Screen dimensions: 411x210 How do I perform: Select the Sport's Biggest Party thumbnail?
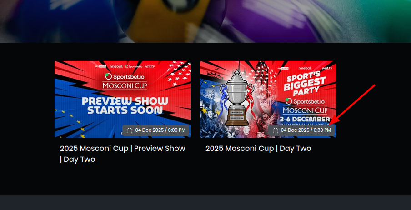pos(268,100)
